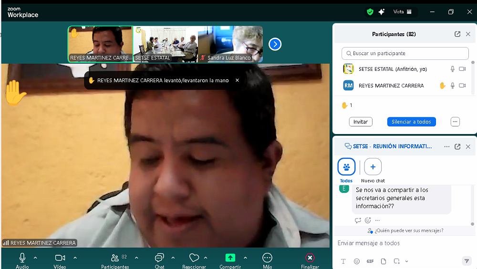Click the Buscar un participante search field
Viewport: 477px width, 269px height.
tap(405, 53)
